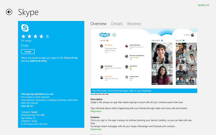Click orange dot next to recent
Screen dimensions: 216x135
107,40
